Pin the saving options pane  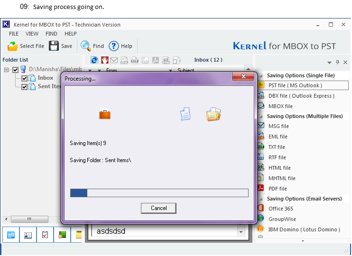click(337, 62)
